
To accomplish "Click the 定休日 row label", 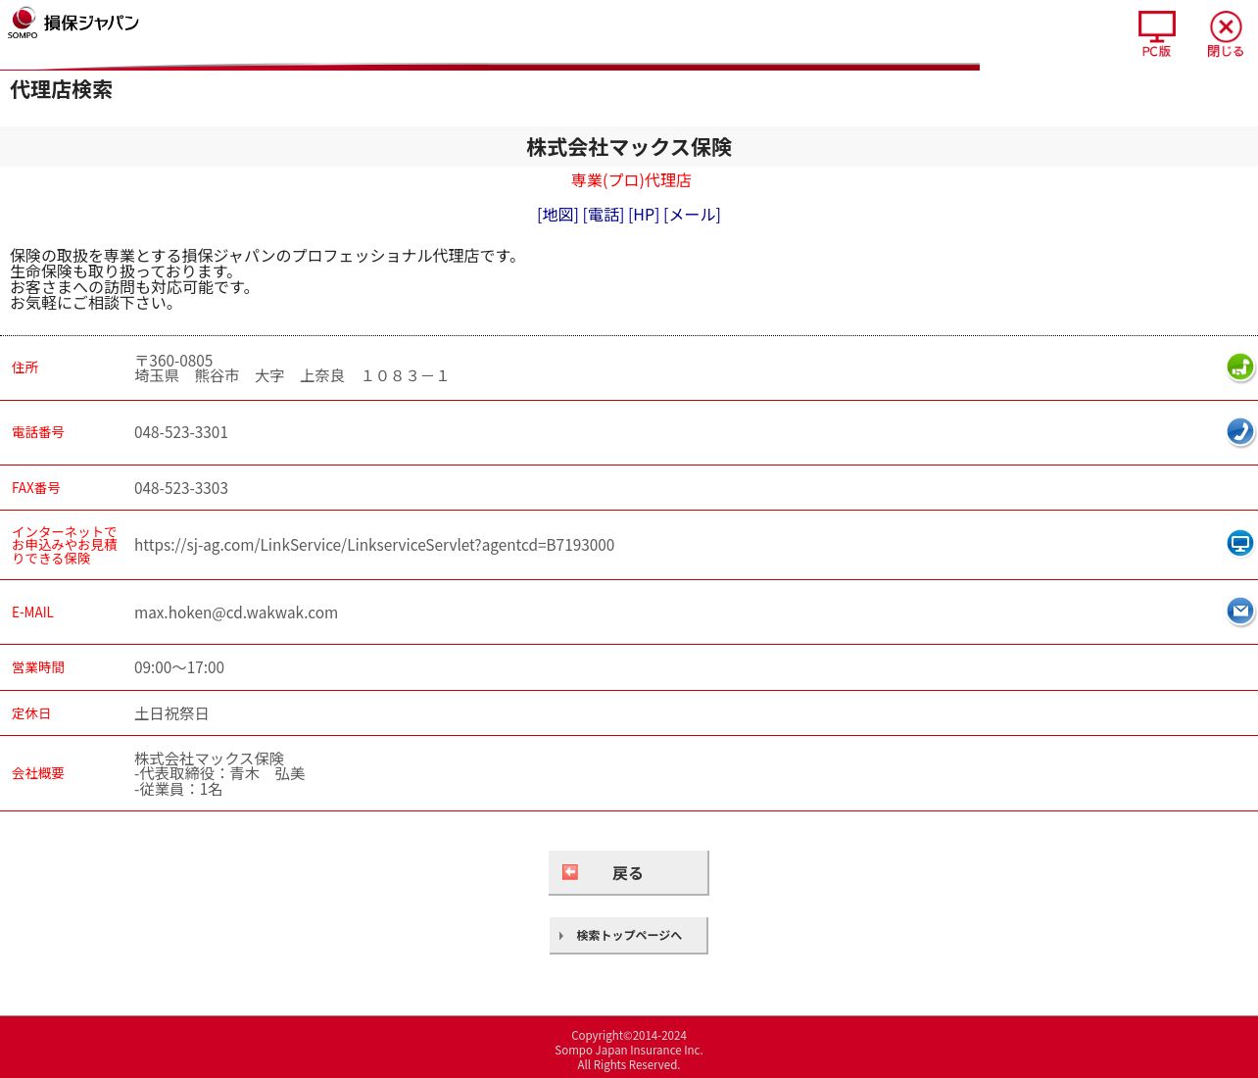I will [x=31, y=713].
